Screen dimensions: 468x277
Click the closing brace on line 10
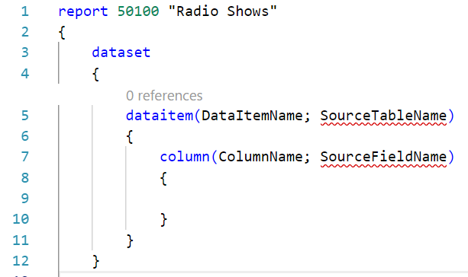coord(163,220)
